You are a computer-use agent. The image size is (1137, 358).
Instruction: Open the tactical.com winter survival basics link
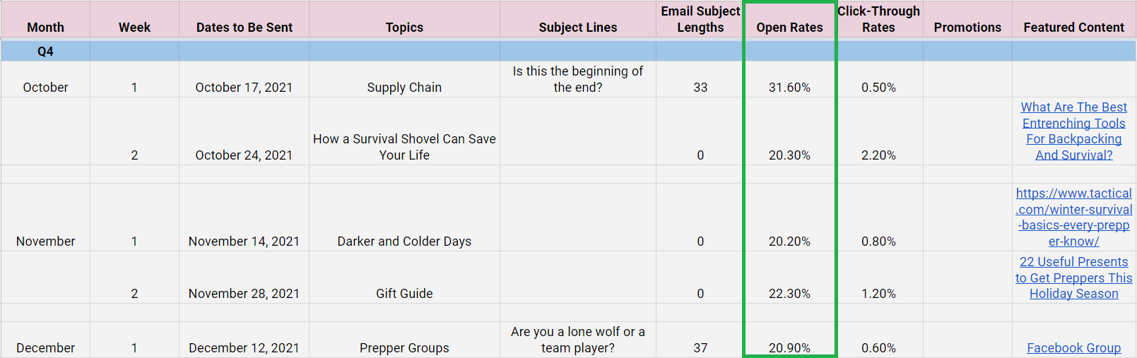click(1073, 217)
